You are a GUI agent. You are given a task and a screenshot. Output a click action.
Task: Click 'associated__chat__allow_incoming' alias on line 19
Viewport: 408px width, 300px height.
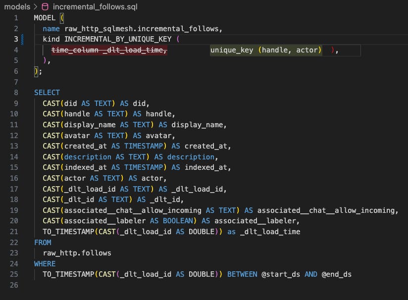[x=326, y=210]
